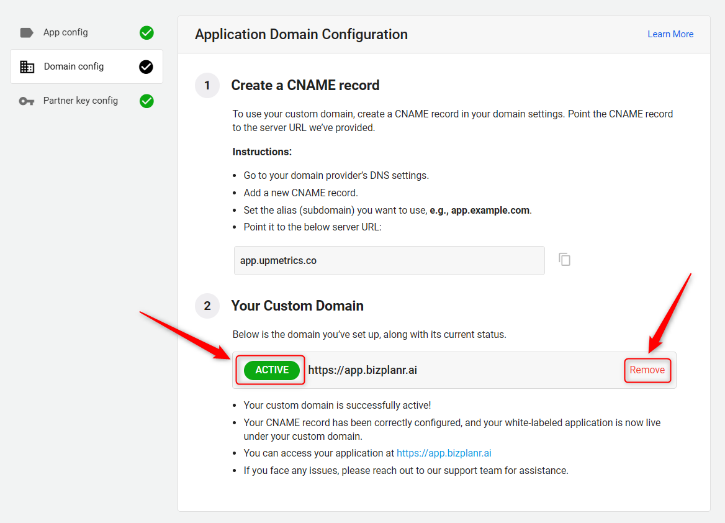Viewport: 725px width, 523px height.
Task: Click the green checkmark next to Partner key config
Action: 146,101
